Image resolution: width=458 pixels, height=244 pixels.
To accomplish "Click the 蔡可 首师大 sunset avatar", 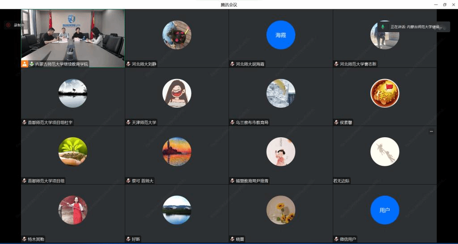I will tap(177, 151).
